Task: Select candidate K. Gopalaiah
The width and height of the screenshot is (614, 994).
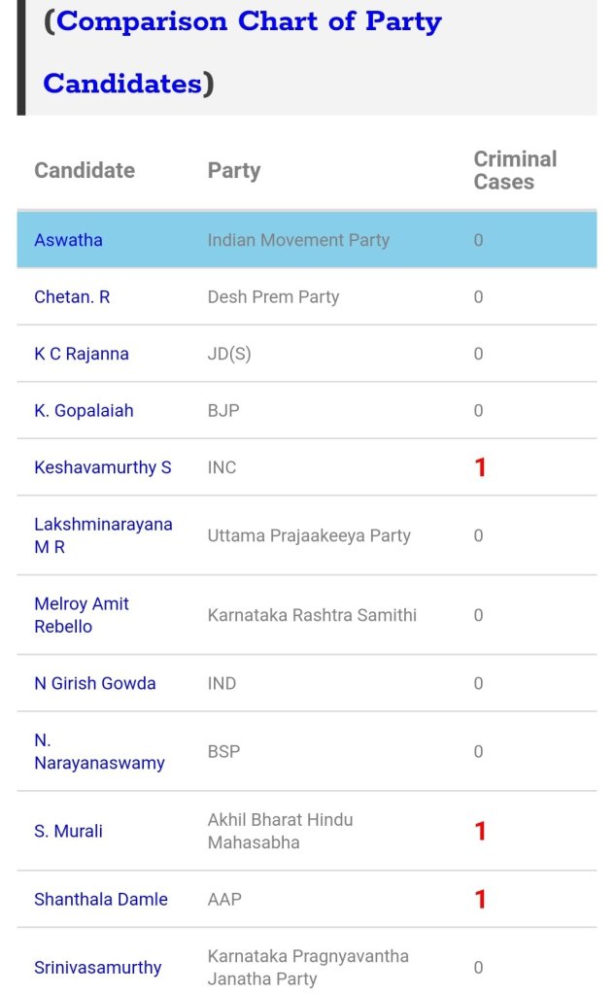Action: (x=84, y=411)
